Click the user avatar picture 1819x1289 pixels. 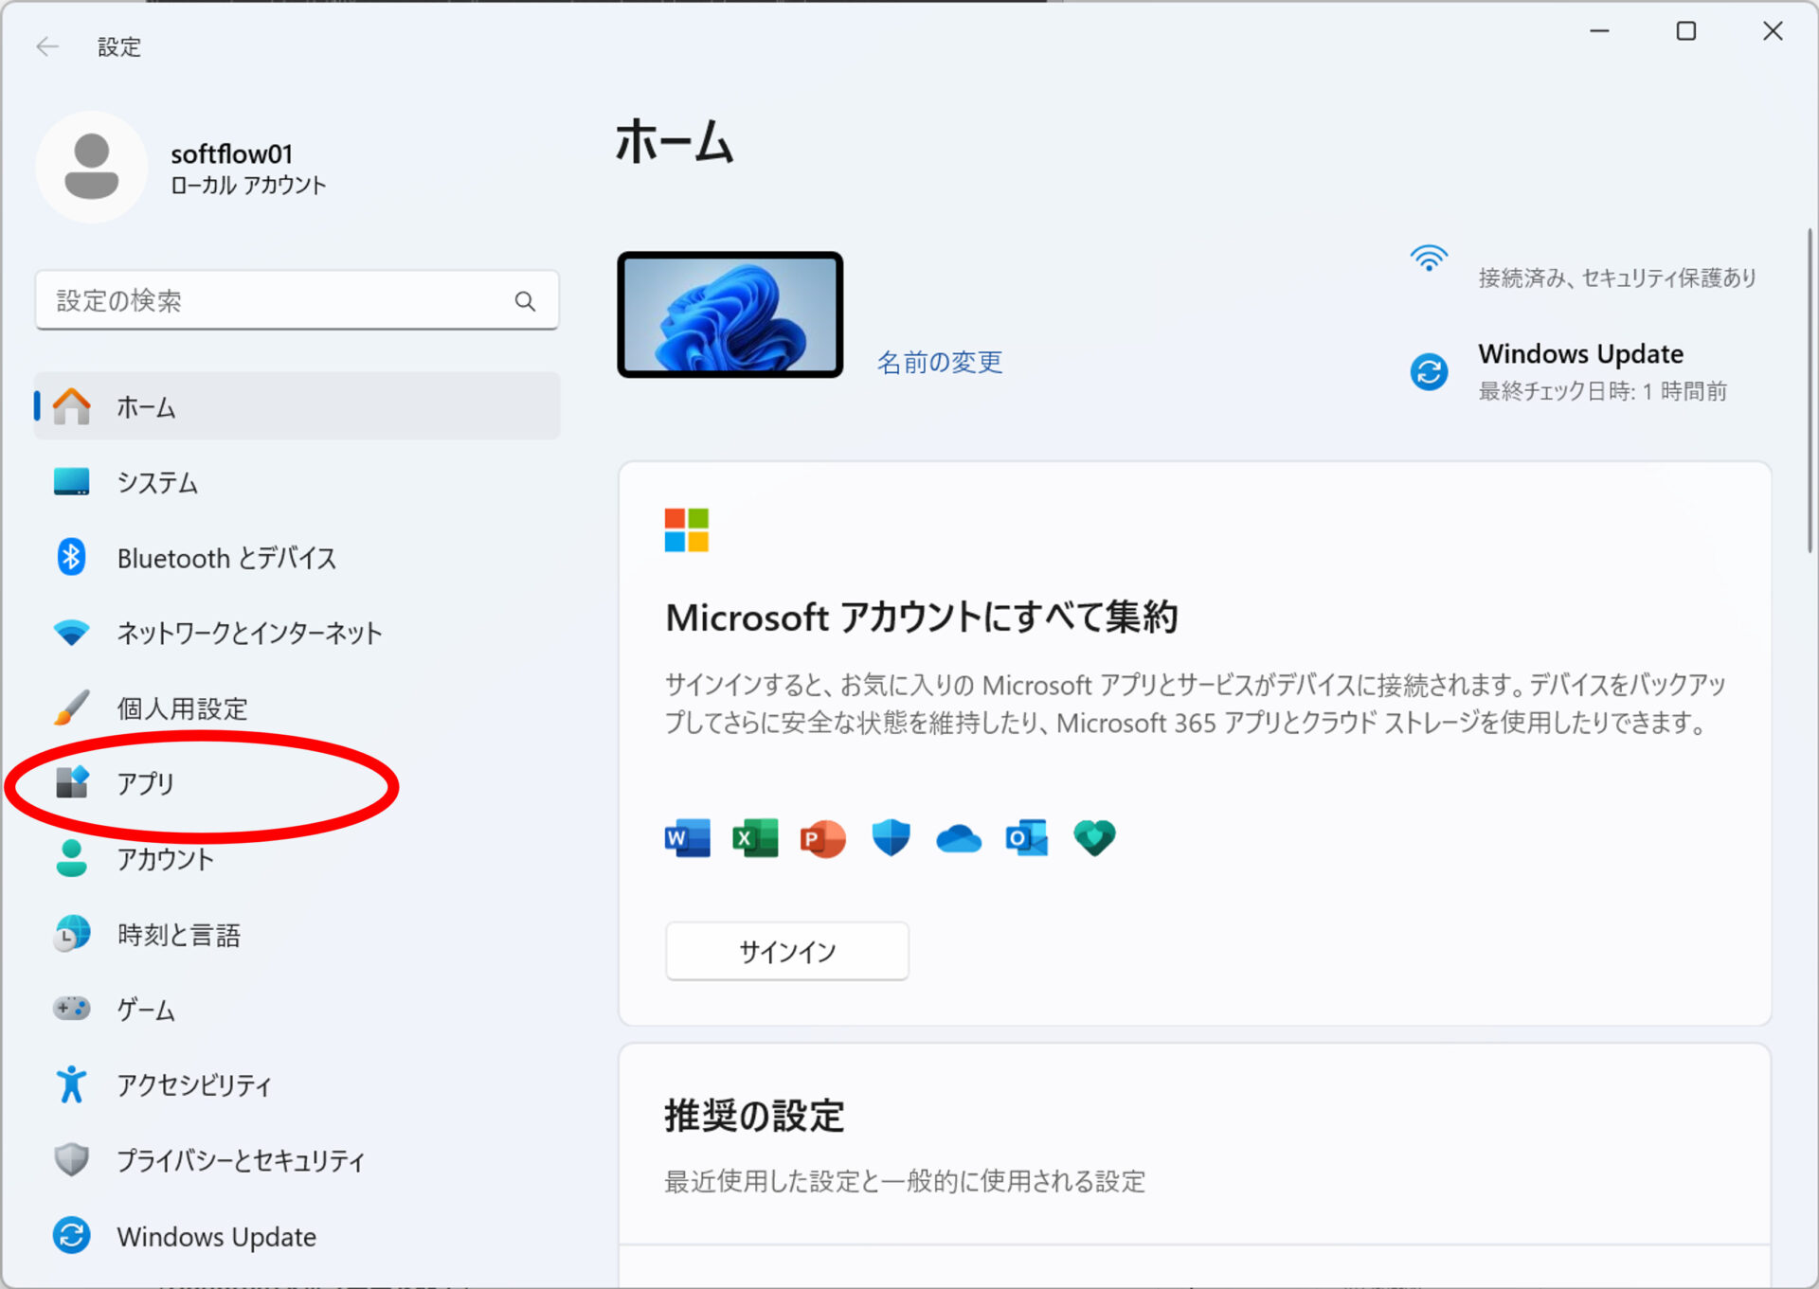[x=92, y=167]
